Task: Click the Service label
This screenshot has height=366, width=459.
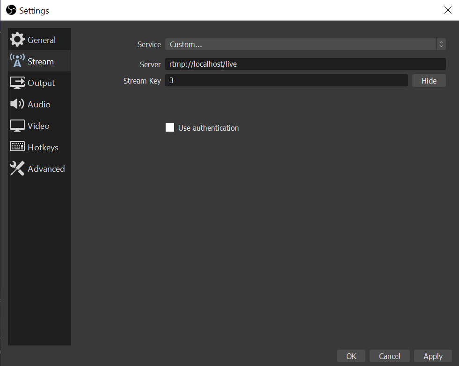Action: 149,44
